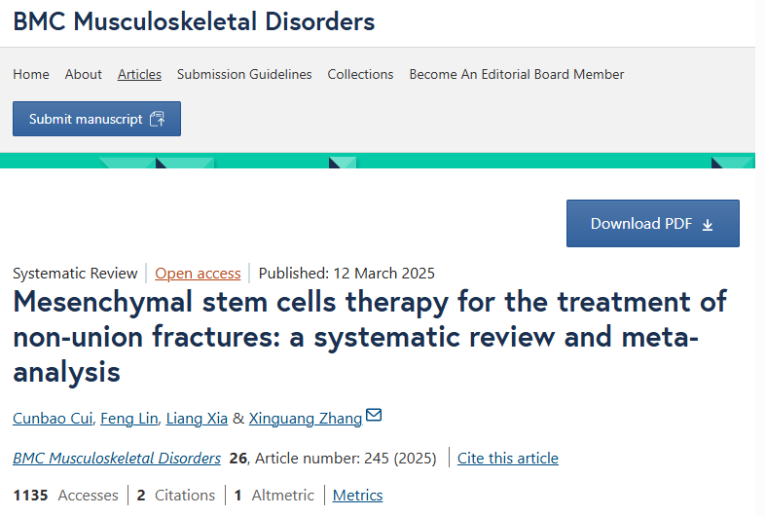Navigate to Collections
766x516 pixels.
(x=360, y=74)
